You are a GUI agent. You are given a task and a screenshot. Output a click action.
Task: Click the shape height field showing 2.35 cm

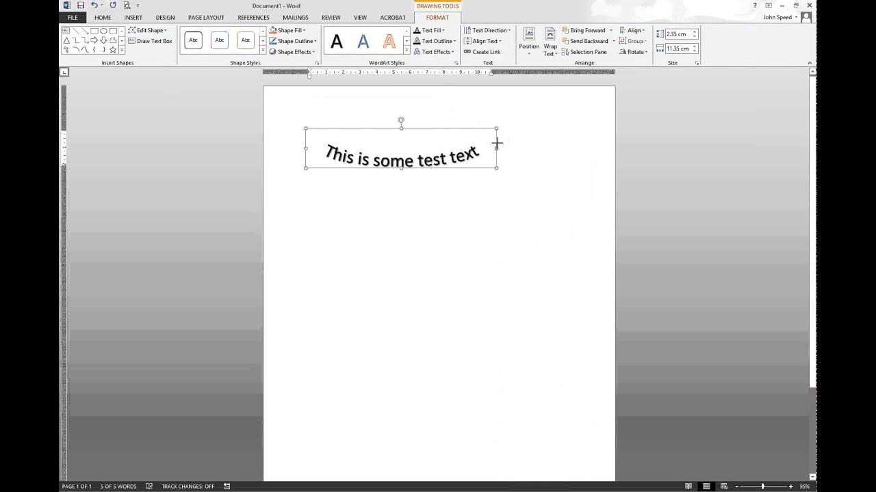[x=681, y=34]
